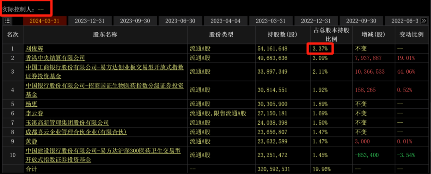Select the holding value 23,251,472
Viewport: 431px width, 174px height.
click(x=273, y=155)
